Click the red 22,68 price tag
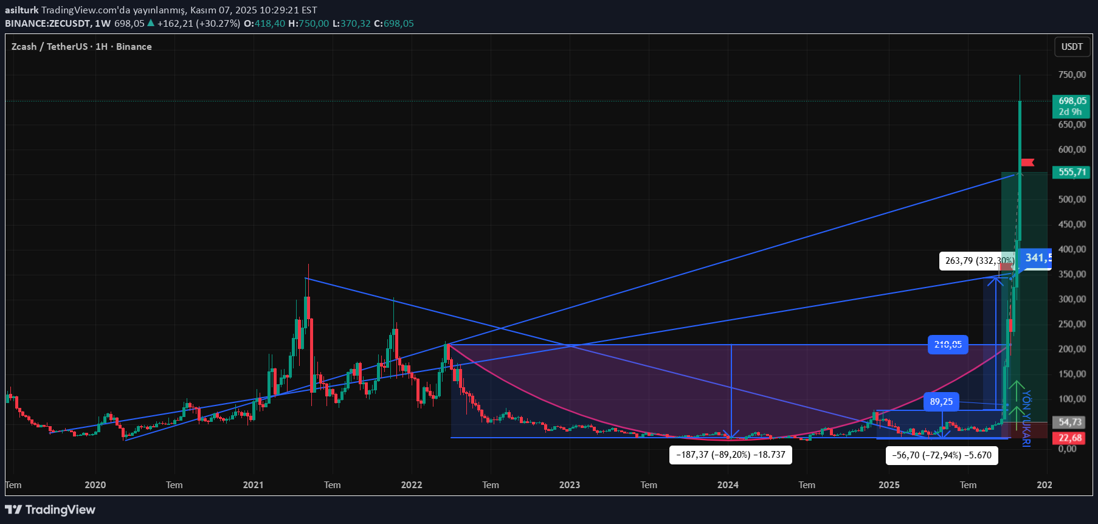Viewport: 1098px width, 524px height. tap(1070, 438)
